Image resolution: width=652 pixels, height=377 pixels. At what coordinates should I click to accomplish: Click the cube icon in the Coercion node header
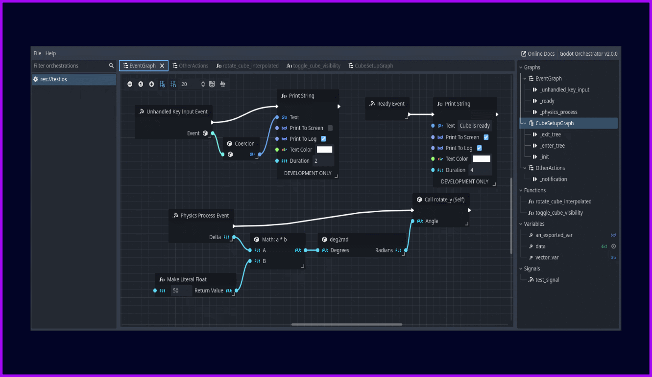coord(229,144)
